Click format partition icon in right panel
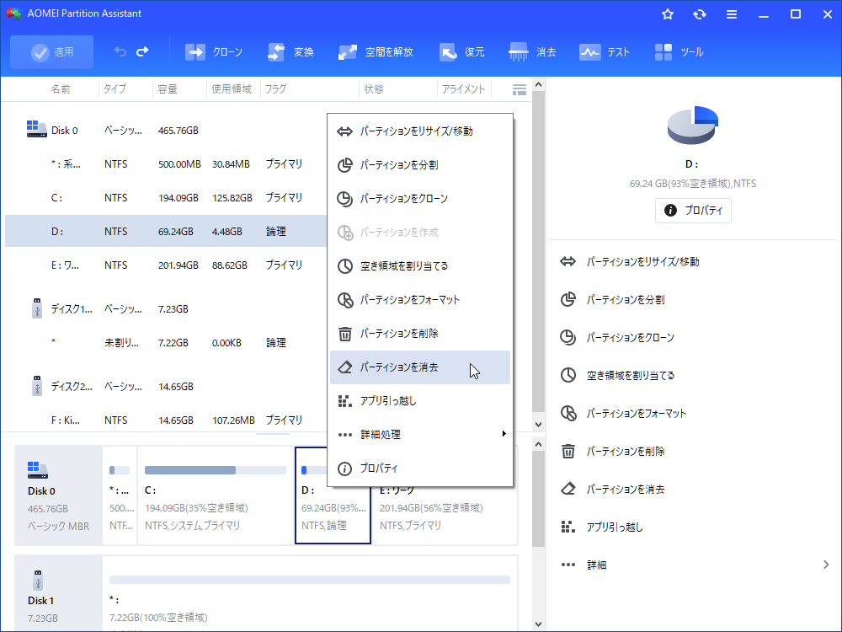Image resolution: width=842 pixels, height=632 pixels. (x=568, y=413)
